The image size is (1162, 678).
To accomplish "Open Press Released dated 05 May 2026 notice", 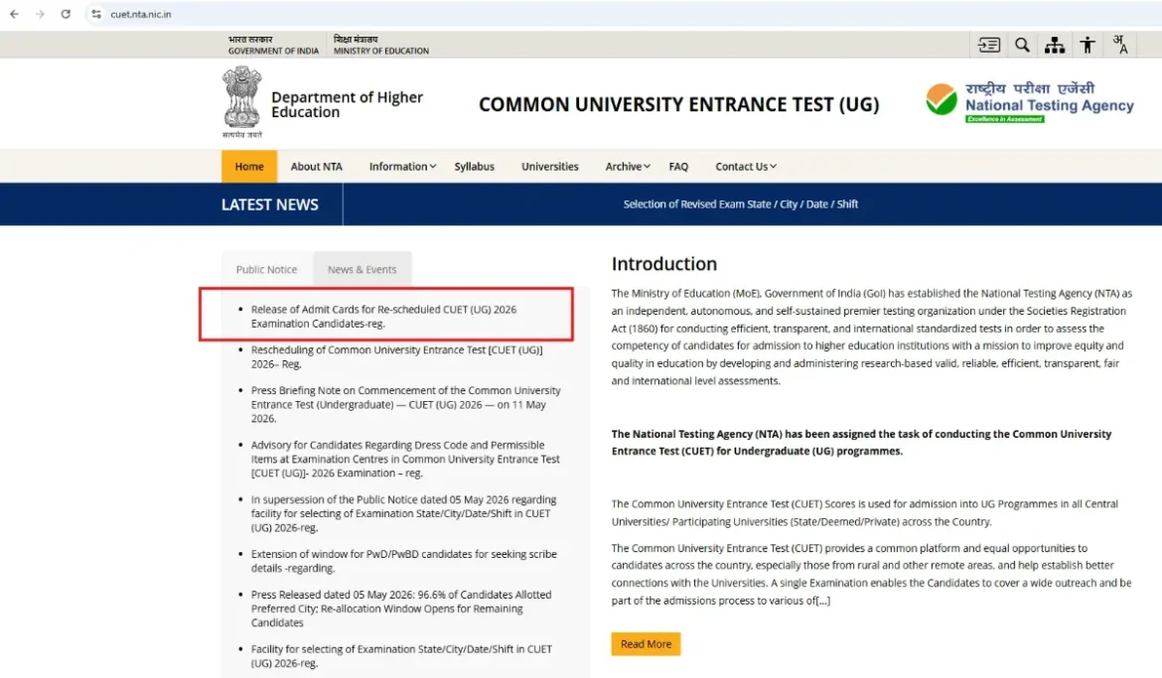I will click(401, 609).
